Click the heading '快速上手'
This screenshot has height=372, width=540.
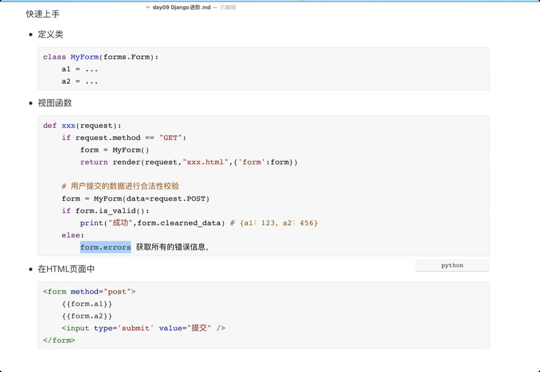[43, 14]
